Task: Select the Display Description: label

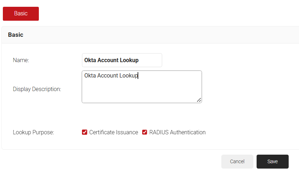Action: point(37,89)
